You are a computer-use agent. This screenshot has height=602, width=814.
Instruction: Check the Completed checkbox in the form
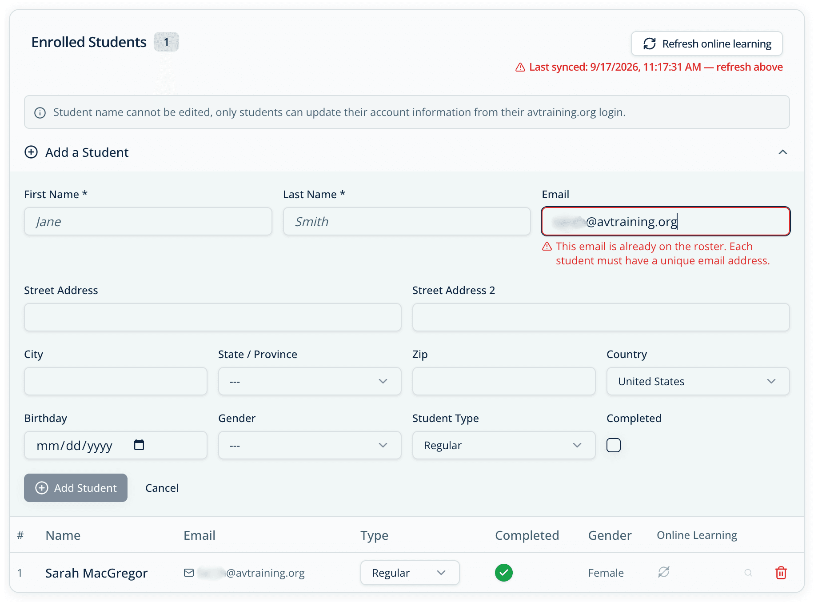coord(614,445)
